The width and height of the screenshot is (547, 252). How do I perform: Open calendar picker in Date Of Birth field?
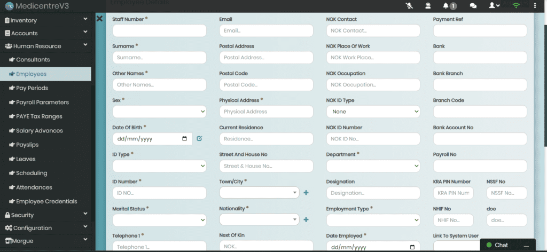(x=184, y=139)
